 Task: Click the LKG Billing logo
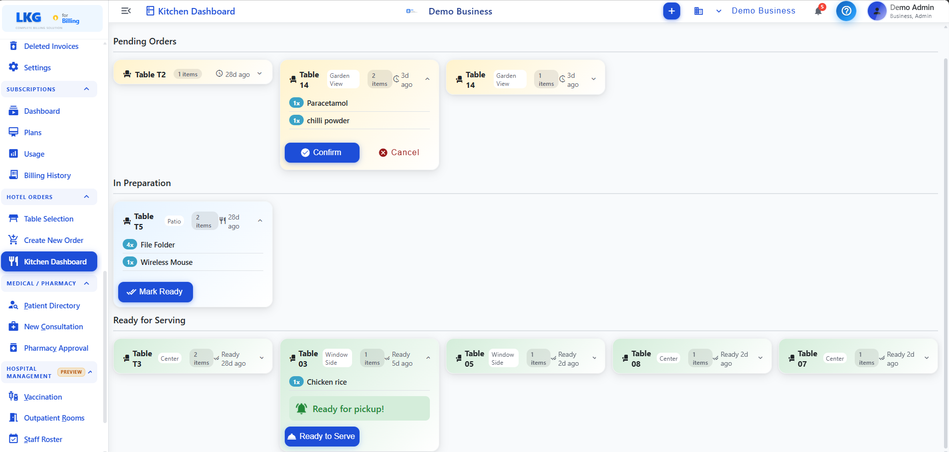[52, 18]
